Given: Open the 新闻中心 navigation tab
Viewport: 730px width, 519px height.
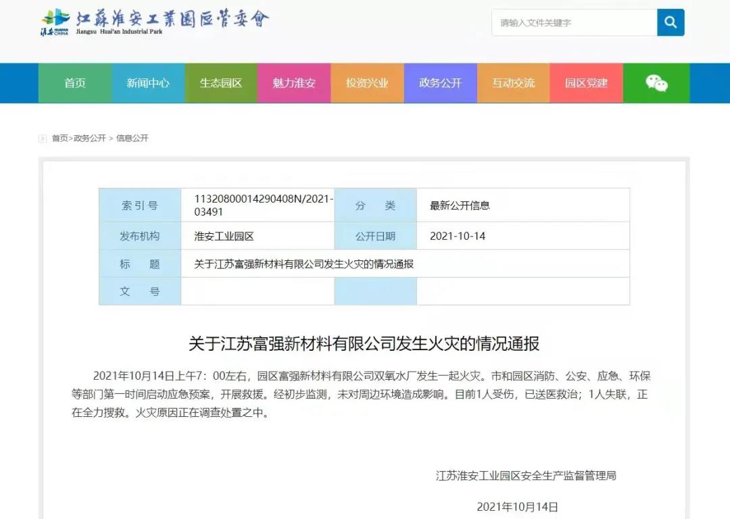Looking at the screenshot, I should pos(148,83).
